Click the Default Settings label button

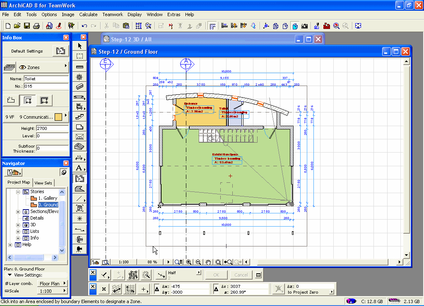[x=27, y=51]
